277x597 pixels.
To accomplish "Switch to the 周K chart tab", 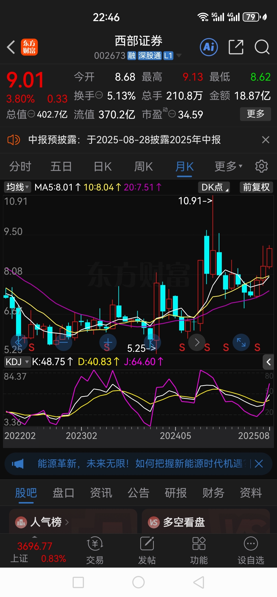I will (144, 166).
